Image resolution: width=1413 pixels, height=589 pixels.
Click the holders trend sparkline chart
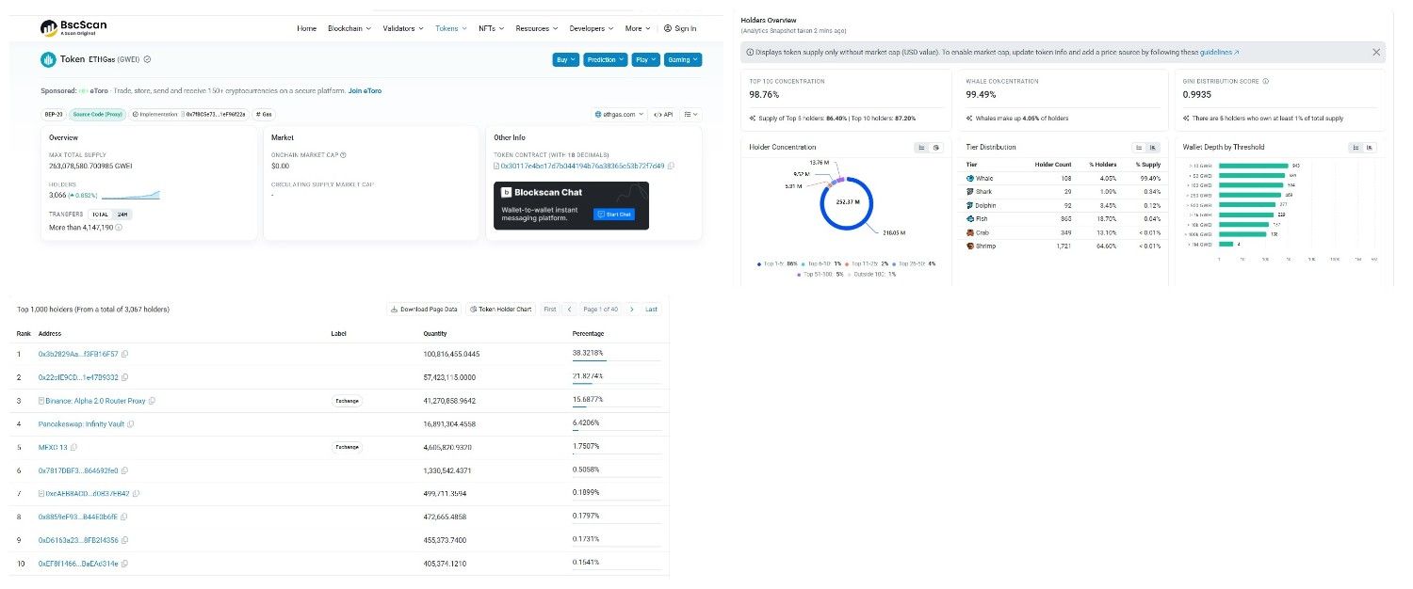(130, 195)
